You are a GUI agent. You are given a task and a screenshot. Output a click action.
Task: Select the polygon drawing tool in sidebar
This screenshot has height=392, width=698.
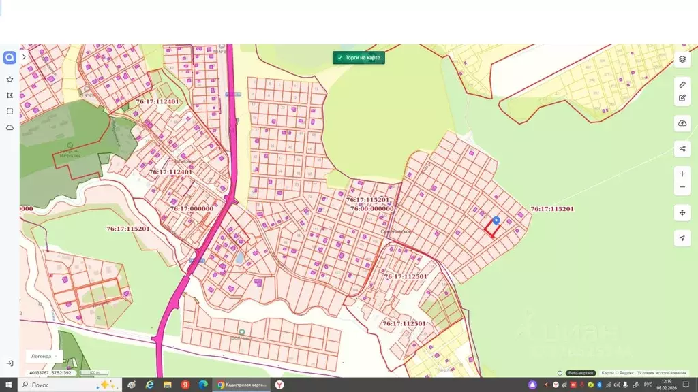(x=10, y=95)
